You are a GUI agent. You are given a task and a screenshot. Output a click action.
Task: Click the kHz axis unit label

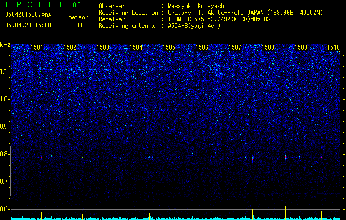[5, 45]
